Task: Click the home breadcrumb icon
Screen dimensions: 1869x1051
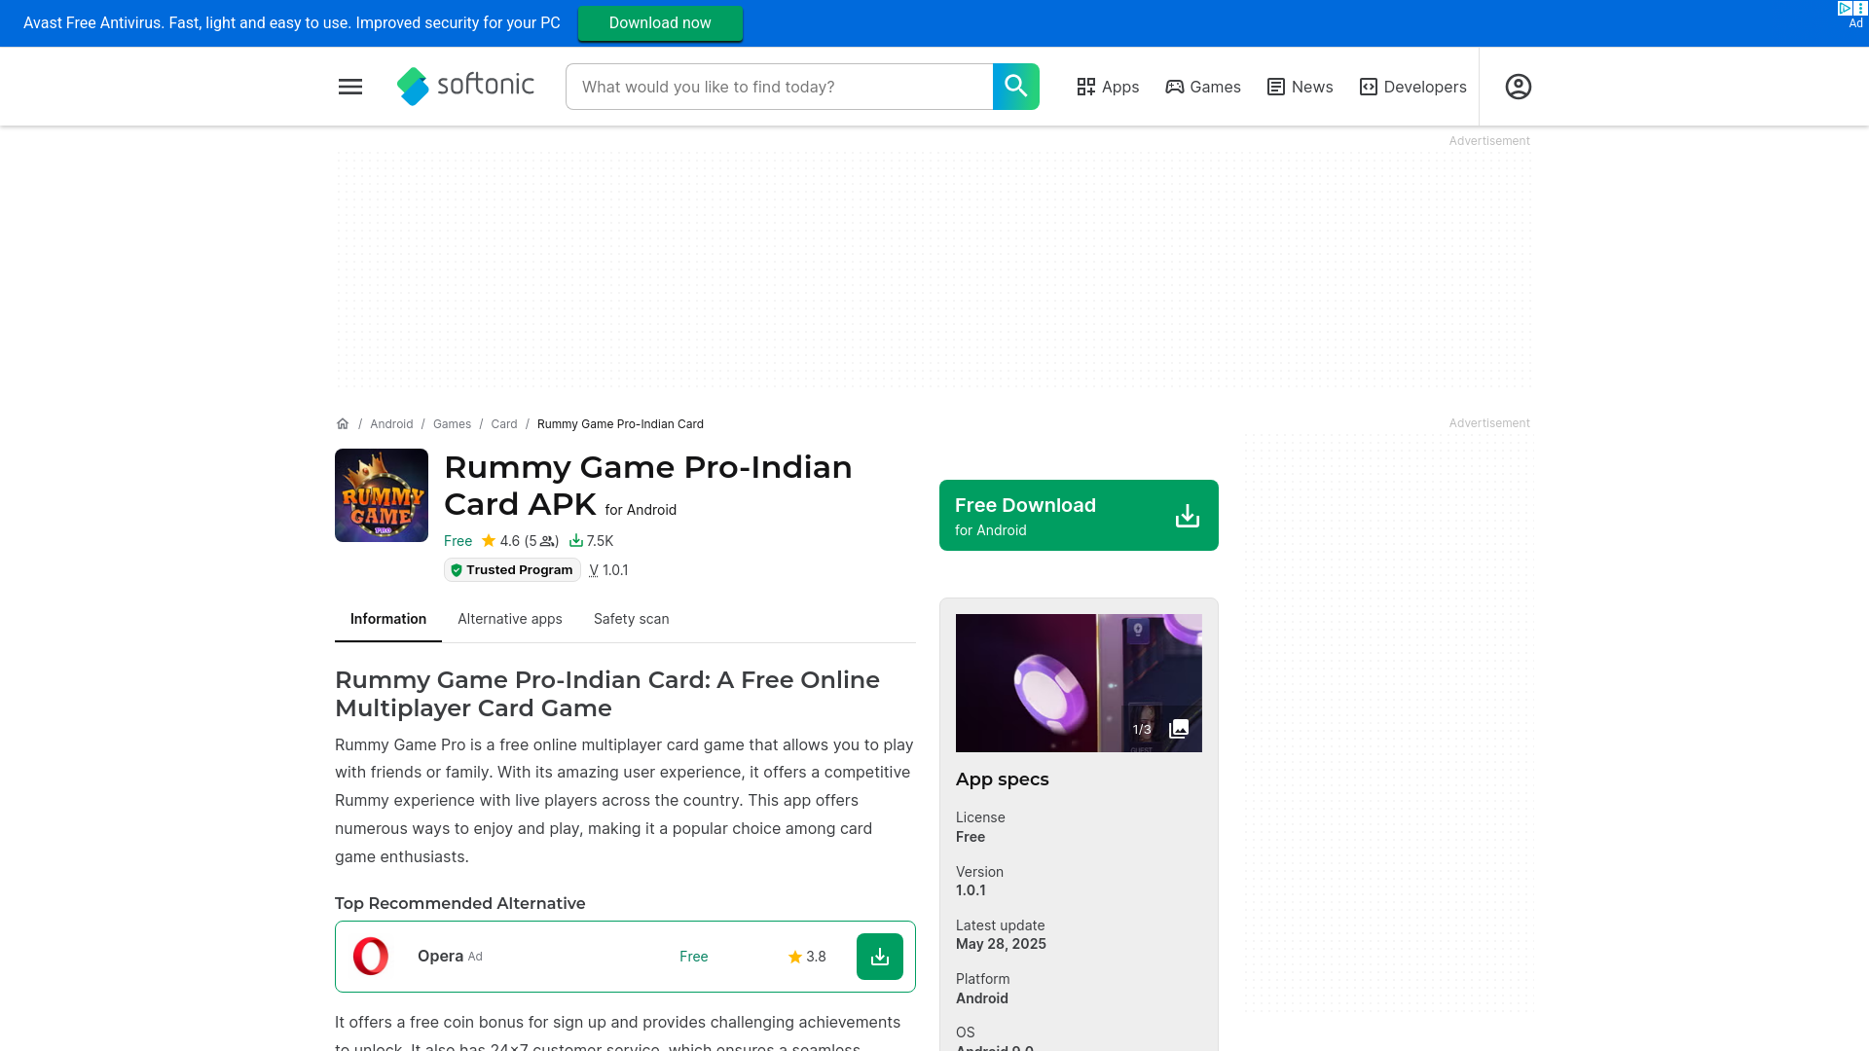Action: coord(343,424)
